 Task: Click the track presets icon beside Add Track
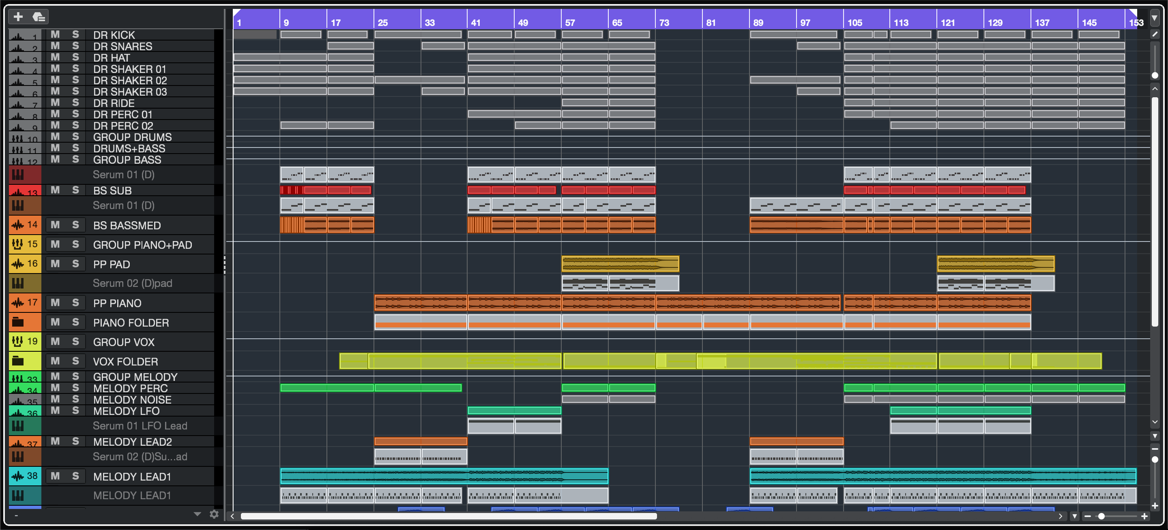click(x=39, y=17)
